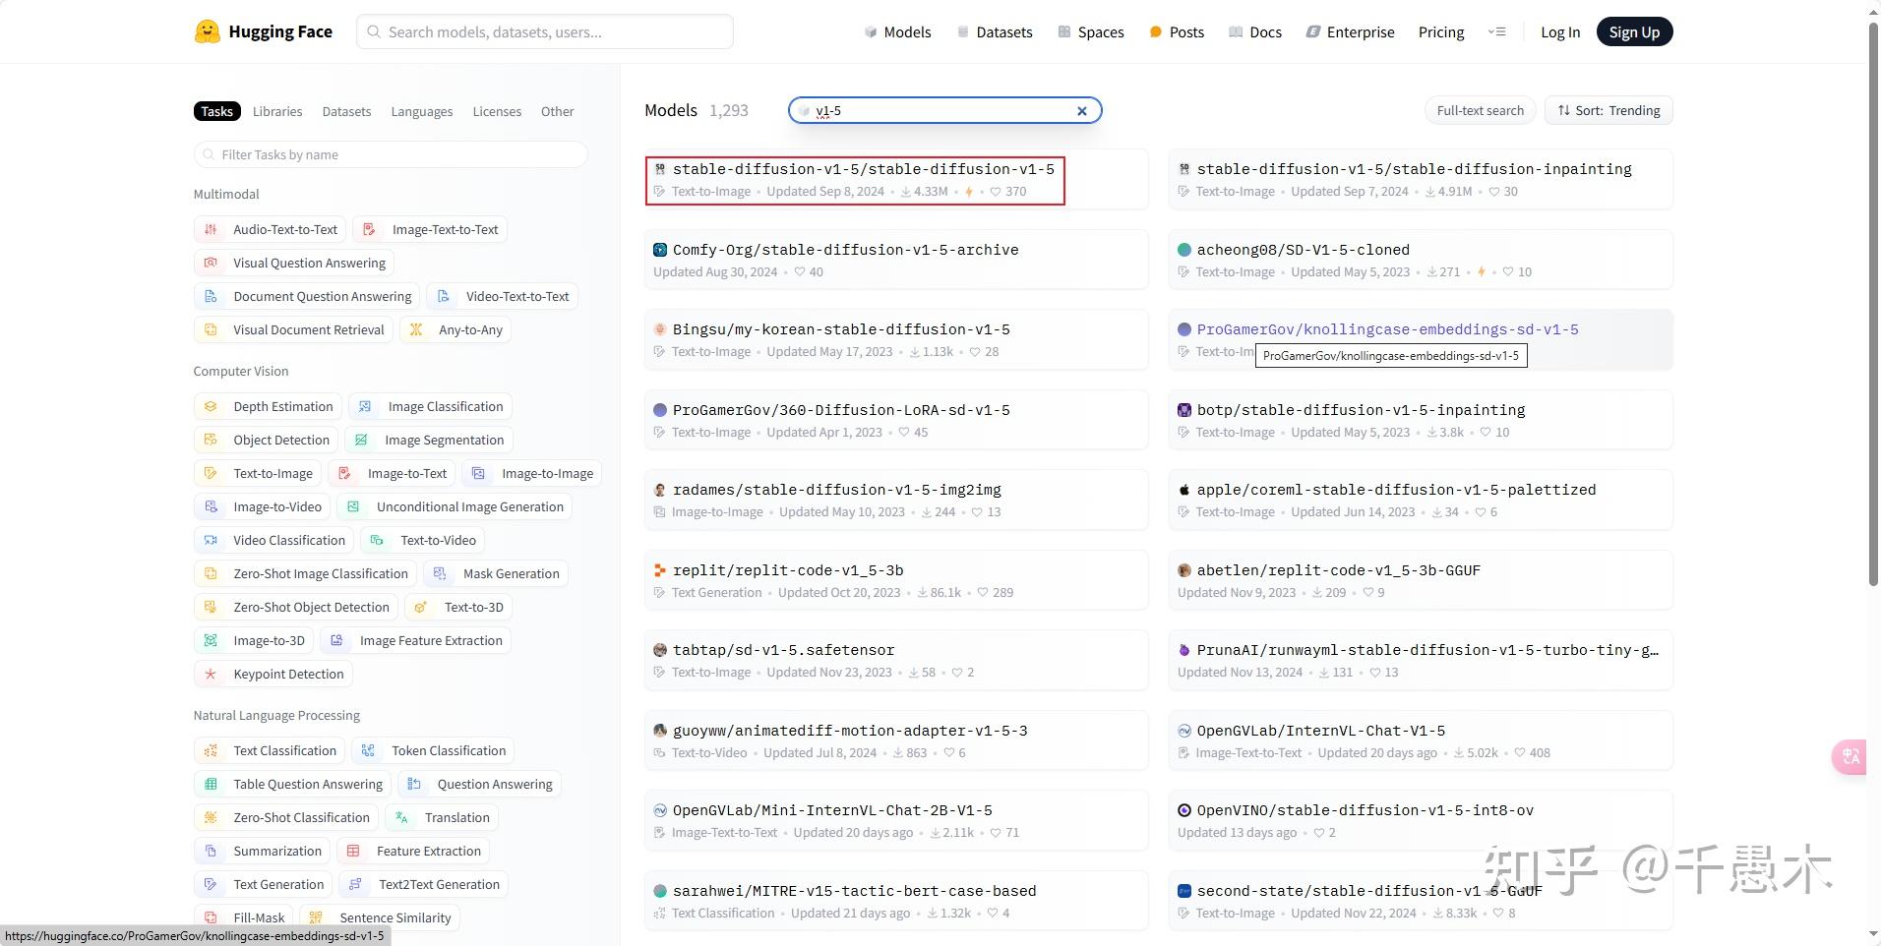Image resolution: width=1881 pixels, height=946 pixels.
Task: Open the Sort: Trending dropdown
Action: point(1608,110)
